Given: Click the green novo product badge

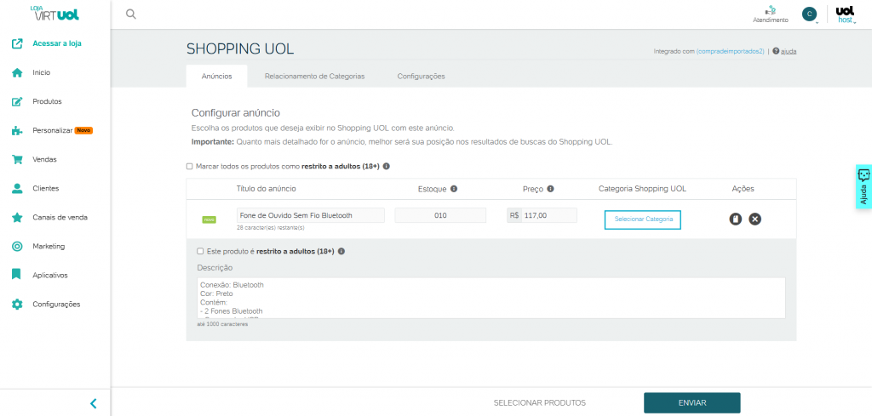Looking at the screenshot, I should pyautogui.click(x=209, y=219).
